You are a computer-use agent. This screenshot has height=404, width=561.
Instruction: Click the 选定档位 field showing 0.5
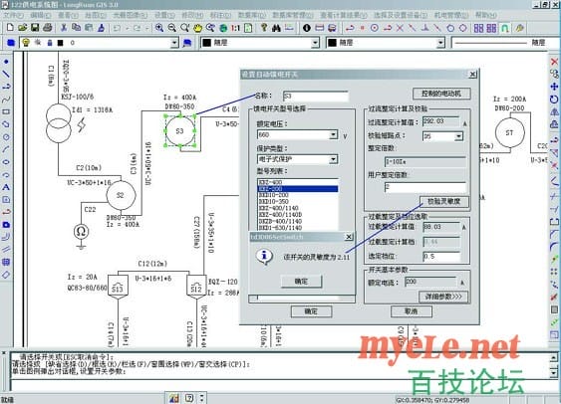[x=441, y=256]
